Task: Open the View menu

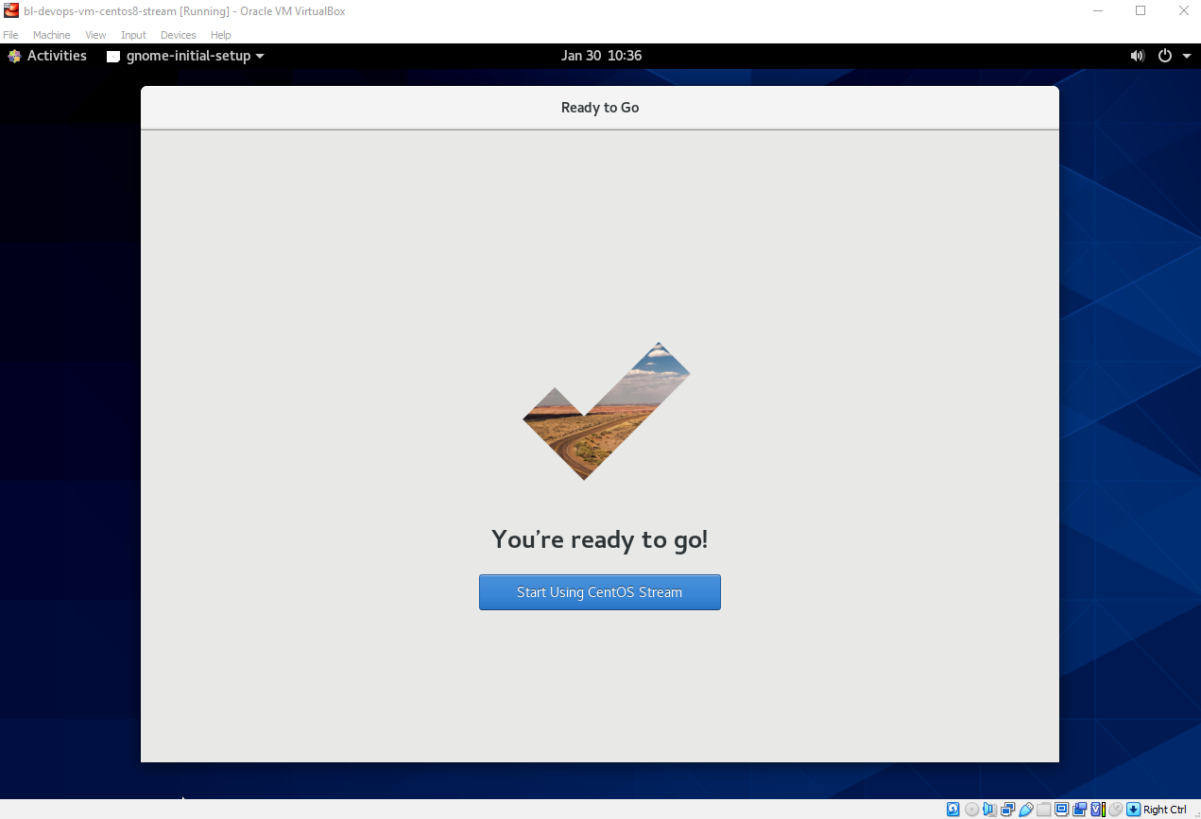Action: [95, 35]
